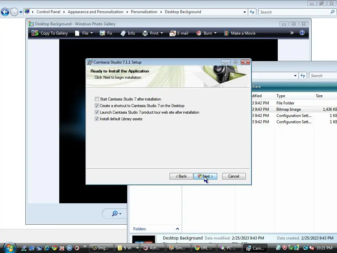
Task: Click the Desktop Background thumbnail in details pane
Action: pyautogui.click(x=143, y=239)
